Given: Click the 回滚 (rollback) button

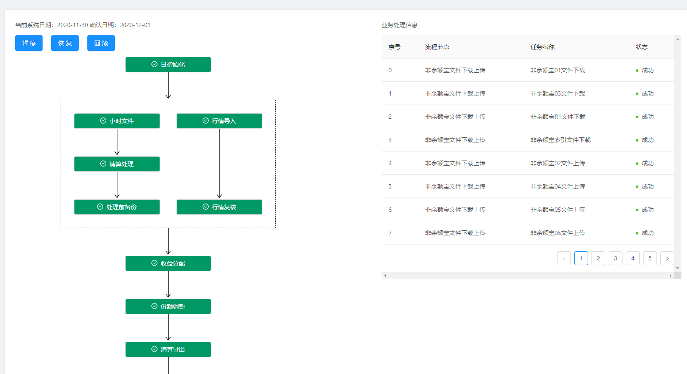Looking at the screenshot, I should (101, 43).
